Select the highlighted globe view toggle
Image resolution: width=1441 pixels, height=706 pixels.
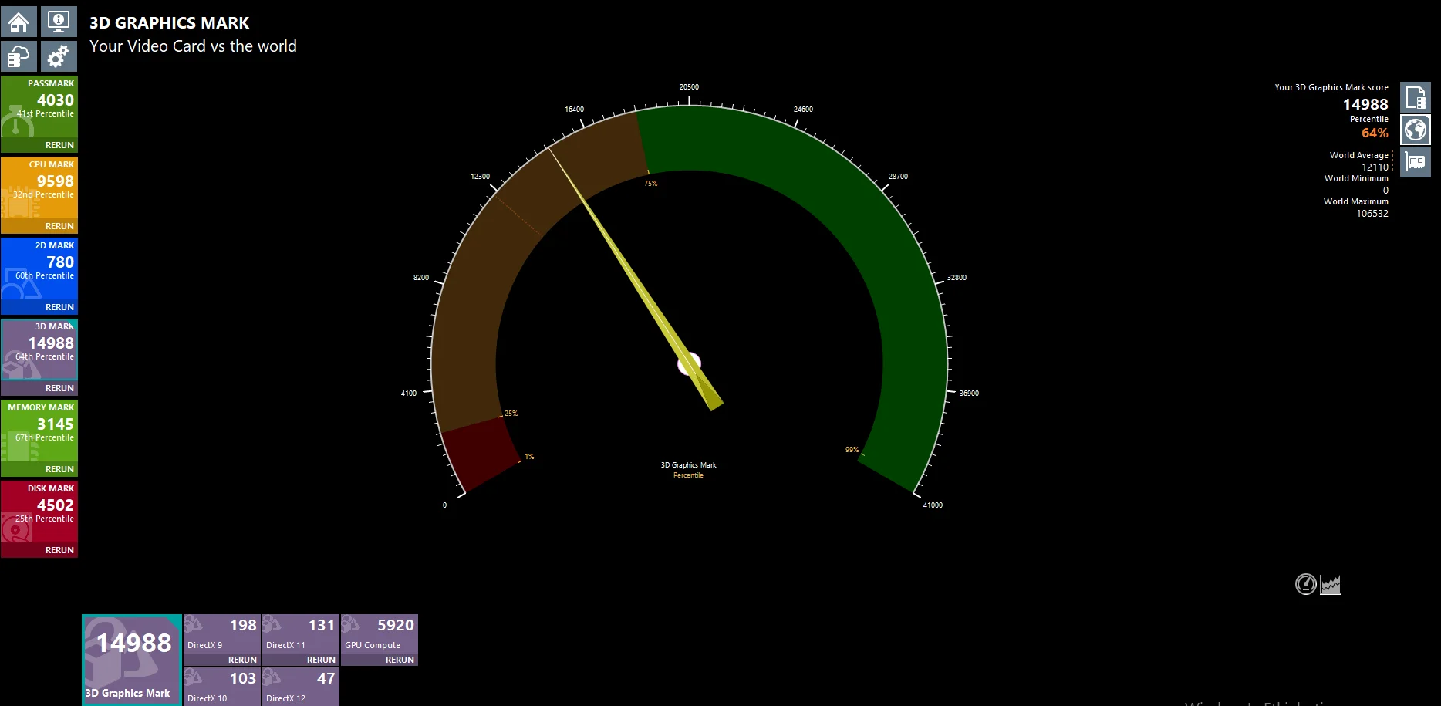[1416, 130]
